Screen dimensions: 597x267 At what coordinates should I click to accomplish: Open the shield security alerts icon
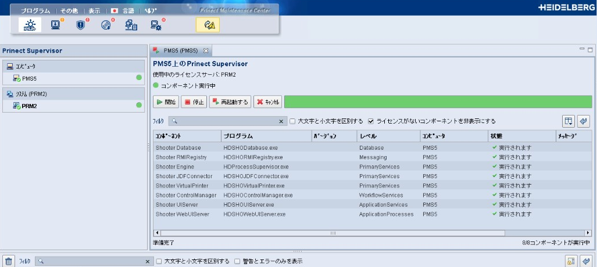(x=81, y=25)
